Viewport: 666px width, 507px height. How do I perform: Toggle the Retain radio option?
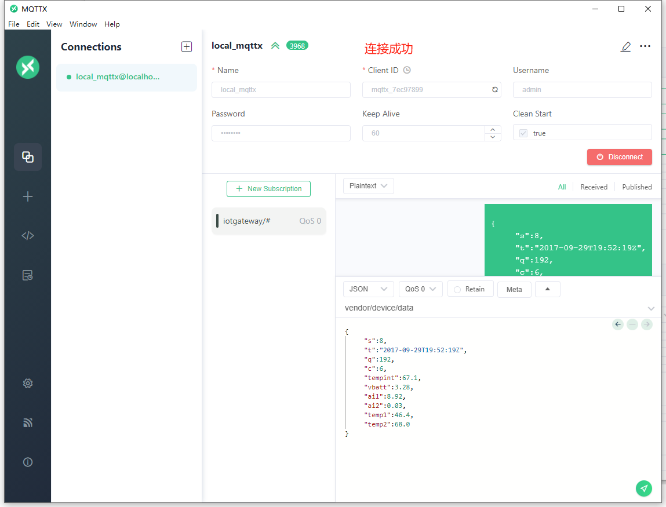pyautogui.click(x=457, y=290)
